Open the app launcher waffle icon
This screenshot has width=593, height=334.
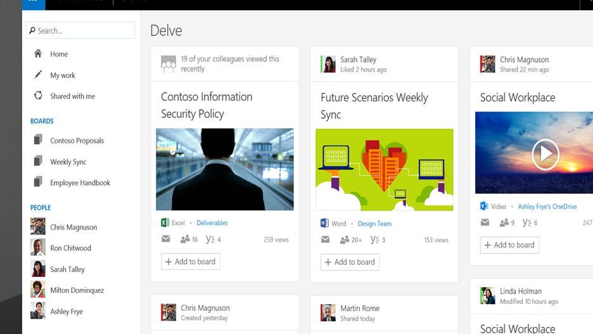34,3
